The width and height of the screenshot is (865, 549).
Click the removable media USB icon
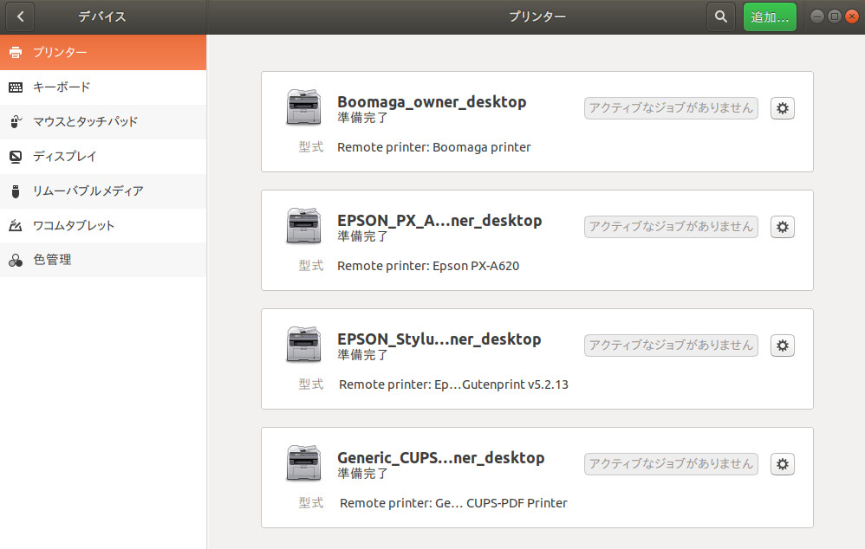16,191
